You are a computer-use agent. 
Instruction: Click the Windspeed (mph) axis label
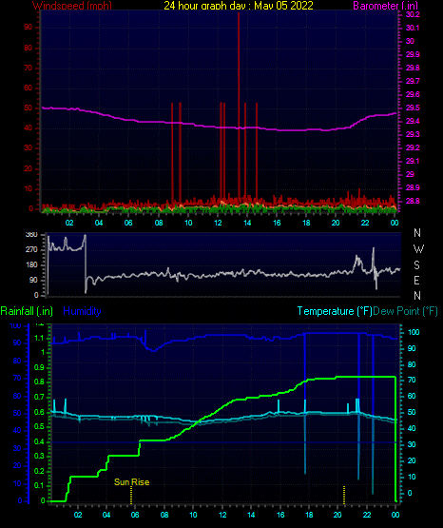(72, 5)
